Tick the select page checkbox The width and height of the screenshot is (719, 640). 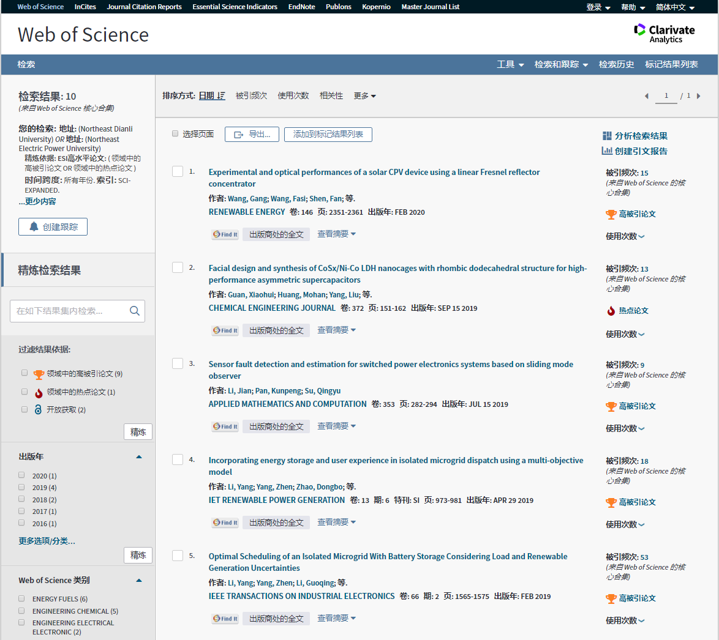175,134
